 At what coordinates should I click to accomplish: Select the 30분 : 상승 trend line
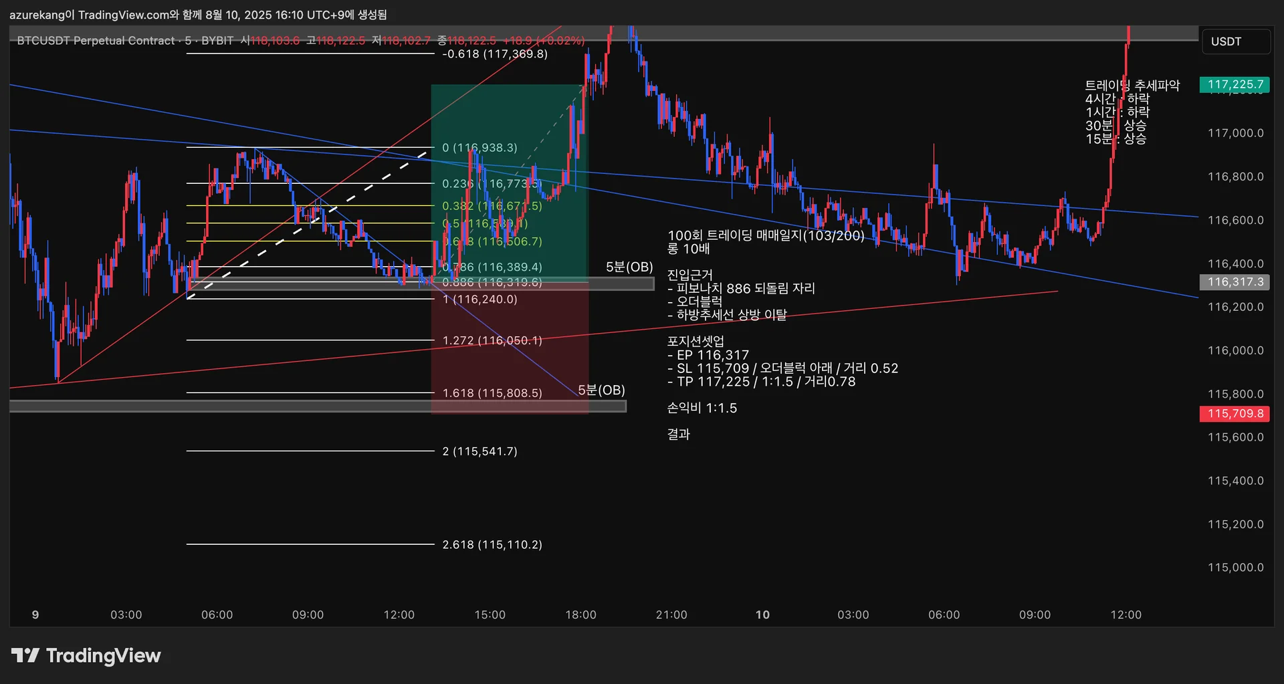coord(1115,126)
